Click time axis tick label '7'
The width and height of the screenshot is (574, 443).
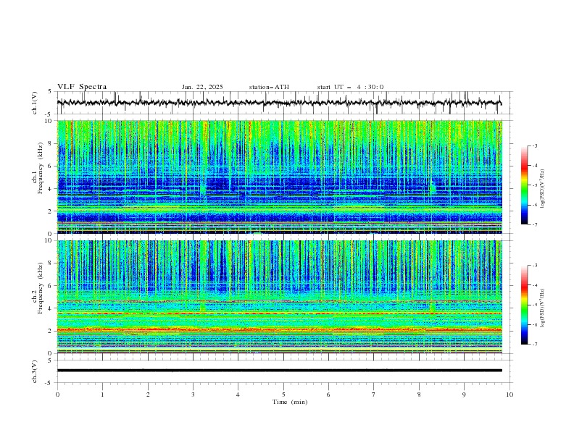[374, 395]
